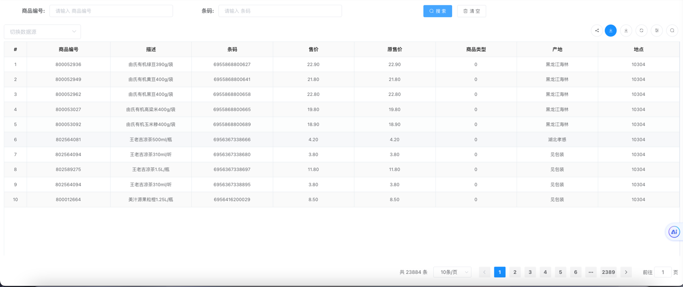
Task: Click the highlighted blue download icon
Action: [611, 30]
